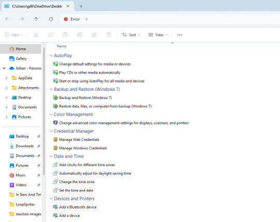This screenshot has height=222, width=280.
Task: Collapse the Date and Time group
Action: [51, 157]
